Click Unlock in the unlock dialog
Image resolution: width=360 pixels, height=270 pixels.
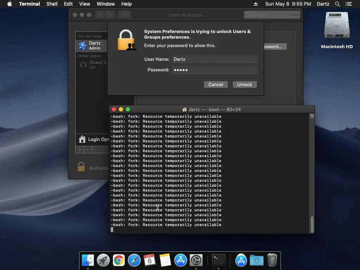click(245, 84)
